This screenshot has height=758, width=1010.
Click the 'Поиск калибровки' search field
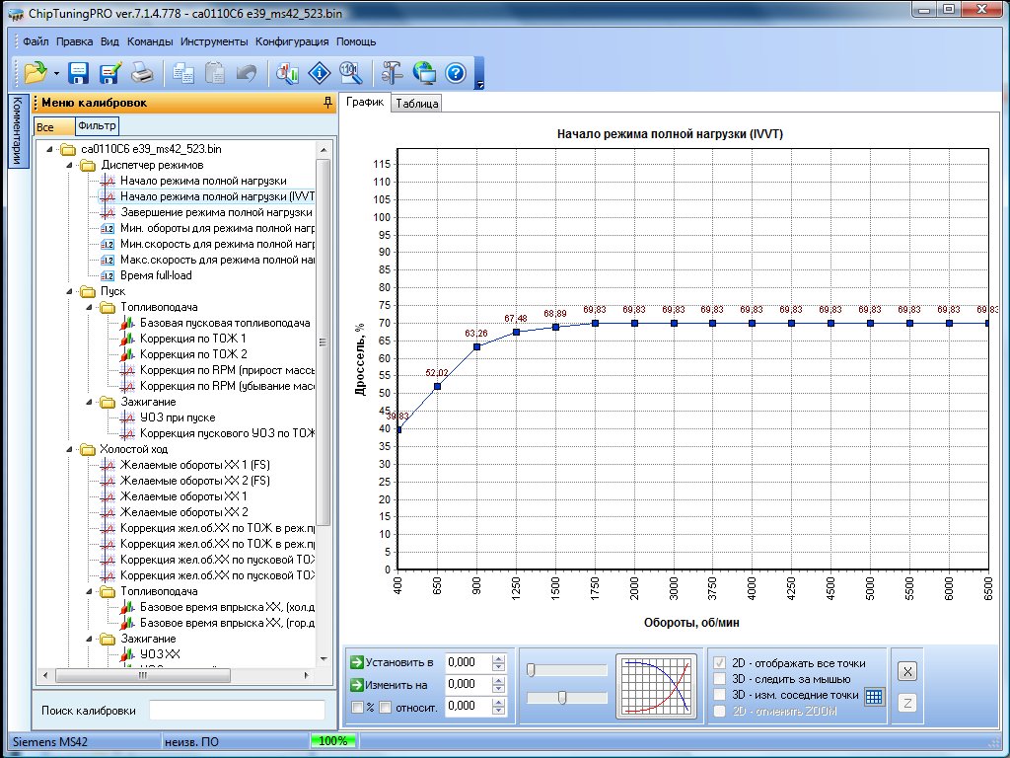pos(236,711)
